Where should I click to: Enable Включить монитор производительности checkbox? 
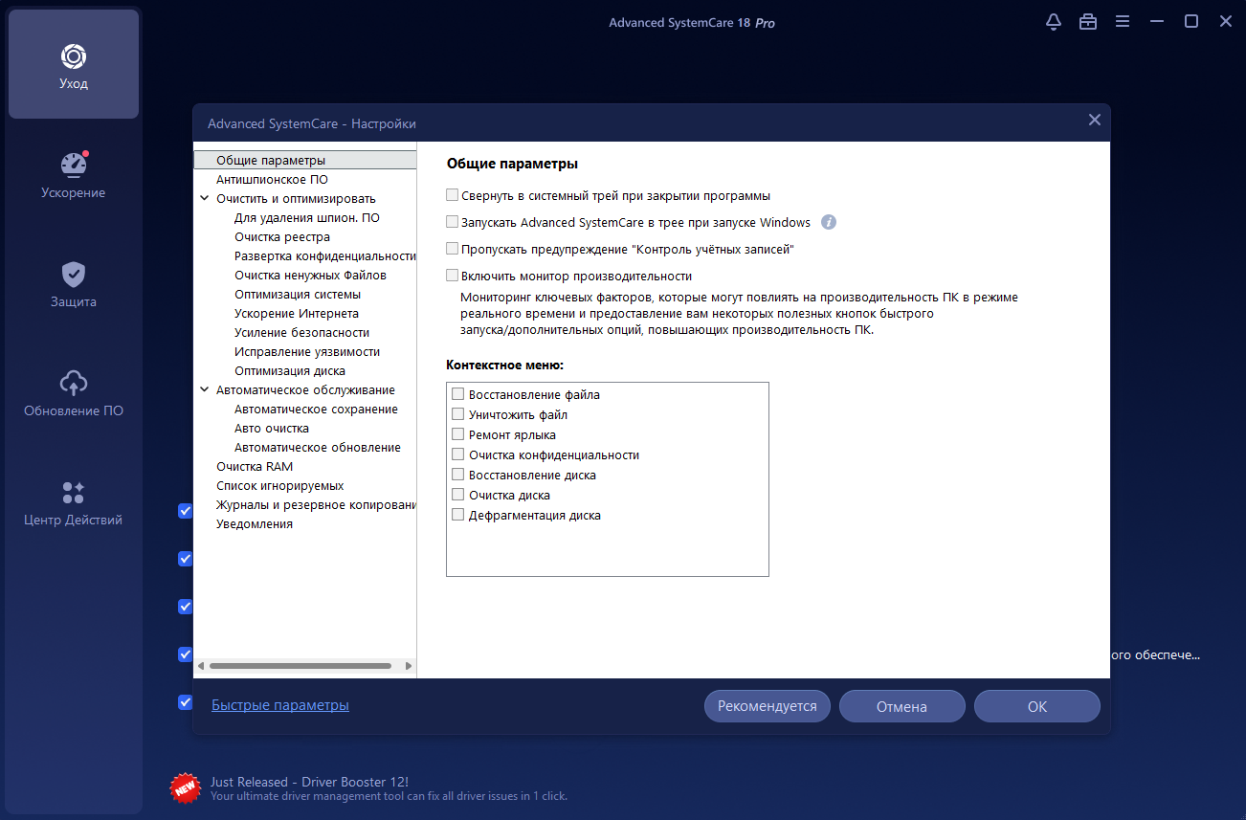coord(453,276)
